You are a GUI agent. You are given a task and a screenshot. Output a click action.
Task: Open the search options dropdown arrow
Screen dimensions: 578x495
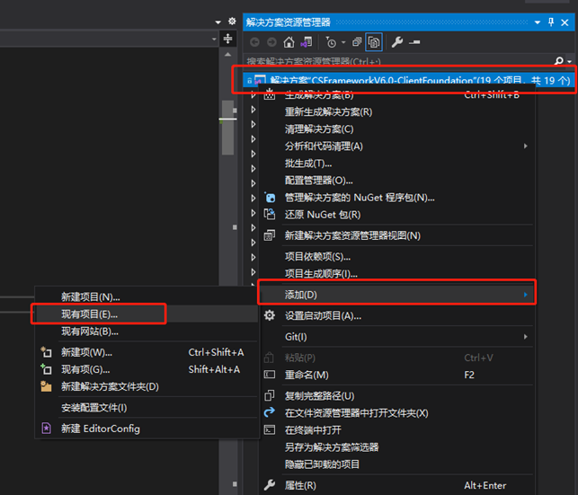click(570, 61)
